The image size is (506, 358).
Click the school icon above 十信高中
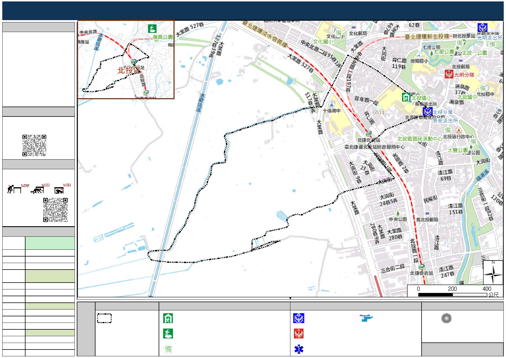(331, 104)
